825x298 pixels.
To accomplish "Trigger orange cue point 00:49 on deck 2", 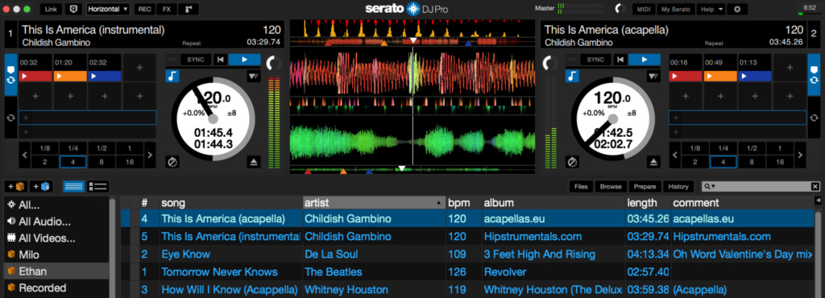I will coord(720,77).
